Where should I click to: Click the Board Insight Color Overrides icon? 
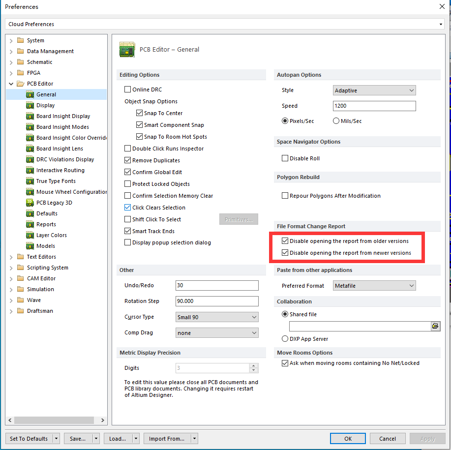pyautogui.click(x=30, y=138)
